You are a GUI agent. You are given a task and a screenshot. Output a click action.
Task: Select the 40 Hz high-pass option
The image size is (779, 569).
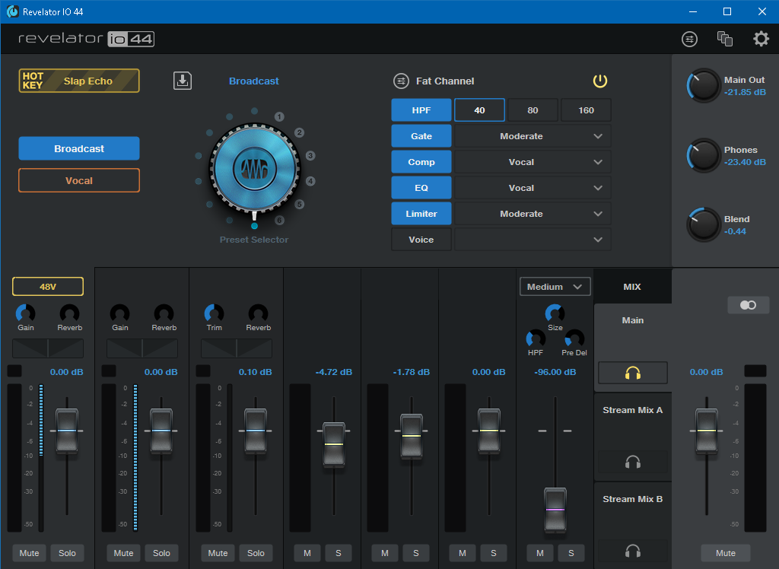(479, 110)
